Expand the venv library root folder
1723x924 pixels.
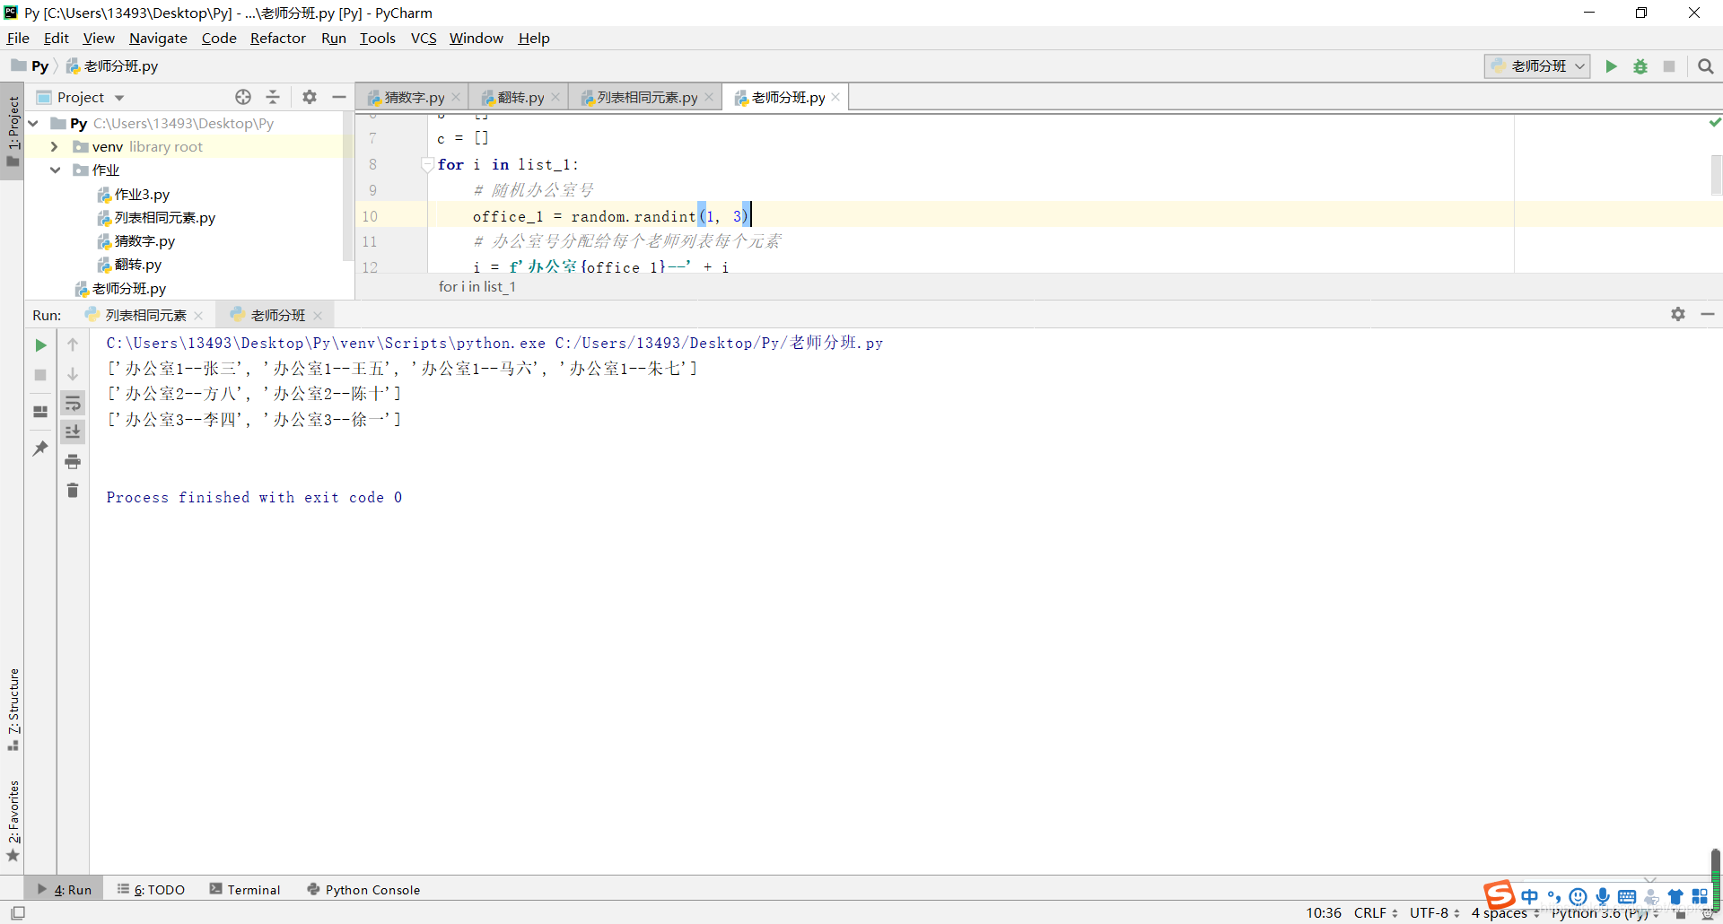tap(55, 146)
